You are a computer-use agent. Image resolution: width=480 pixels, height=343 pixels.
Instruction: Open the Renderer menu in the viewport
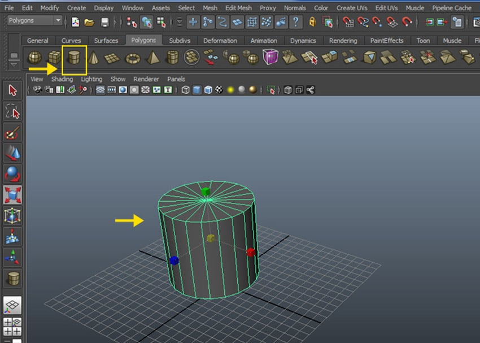pyautogui.click(x=146, y=79)
